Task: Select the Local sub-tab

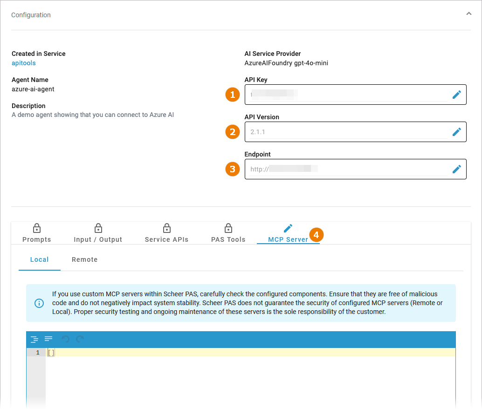Action: tap(40, 259)
